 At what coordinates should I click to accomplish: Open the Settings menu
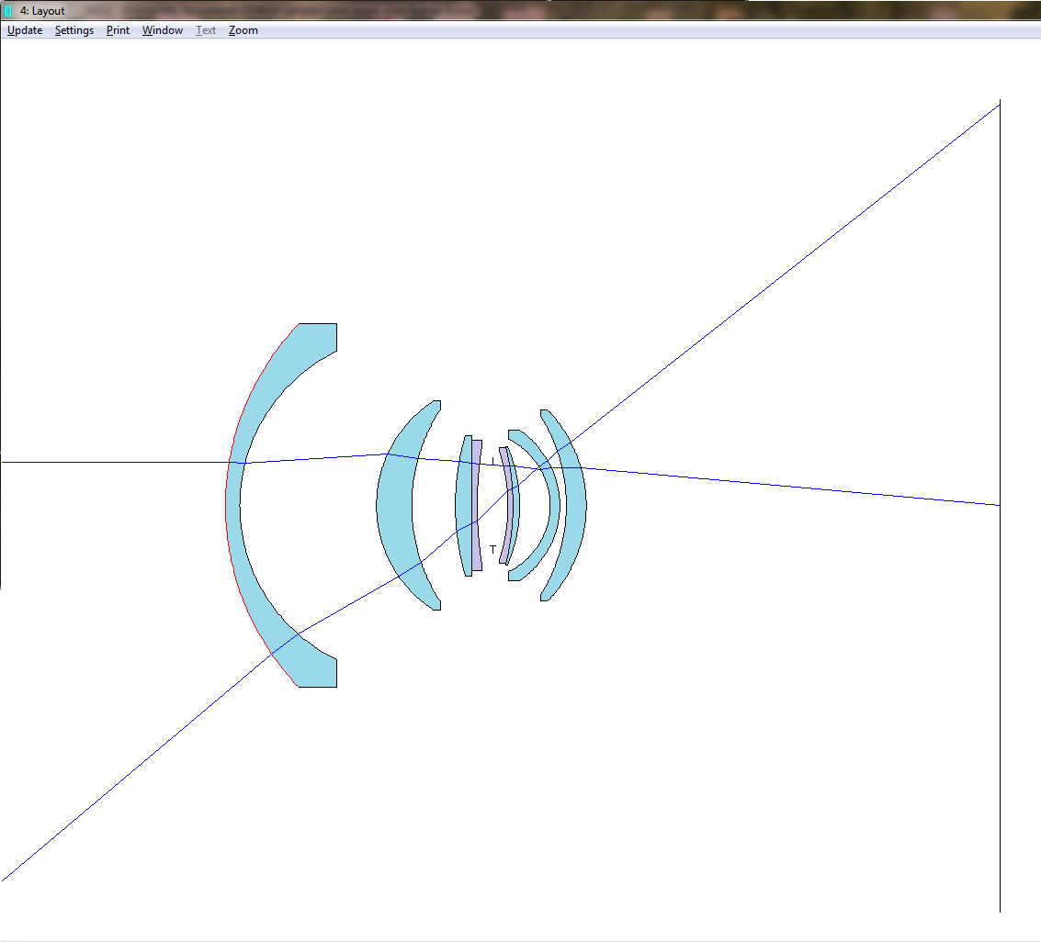pos(74,30)
